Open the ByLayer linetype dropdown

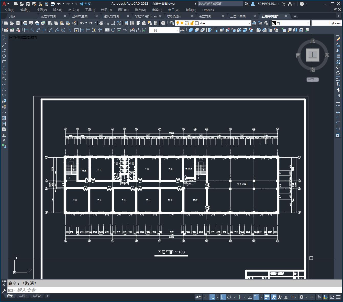pyautogui.click(x=327, y=23)
